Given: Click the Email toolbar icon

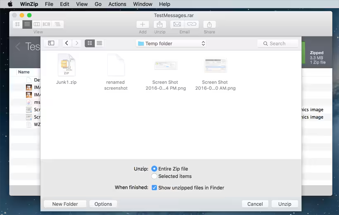Looking at the screenshot, I should 177,25.
